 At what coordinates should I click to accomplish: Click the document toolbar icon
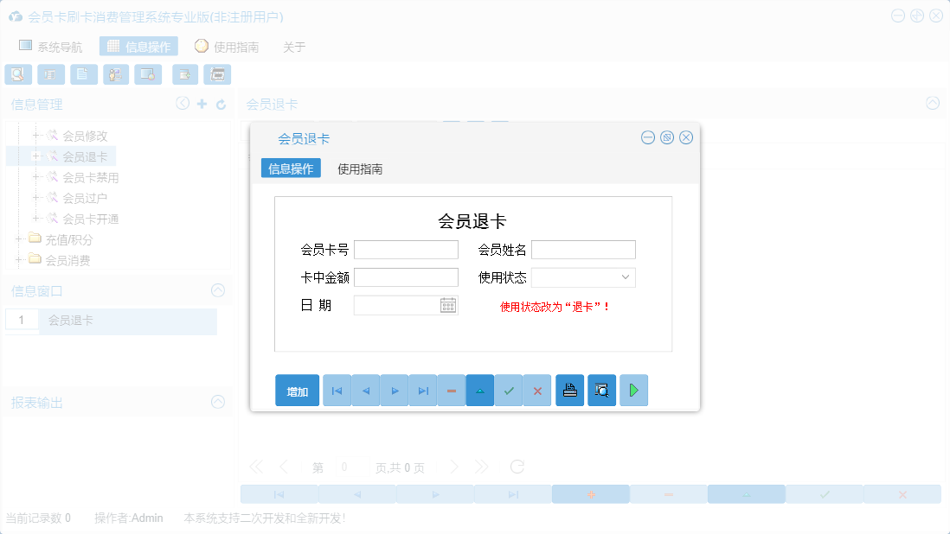pyautogui.click(x=83, y=74)
